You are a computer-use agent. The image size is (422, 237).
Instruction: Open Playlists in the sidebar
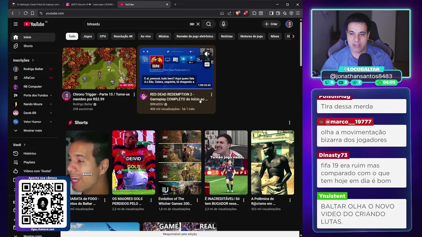coord(33,162)
